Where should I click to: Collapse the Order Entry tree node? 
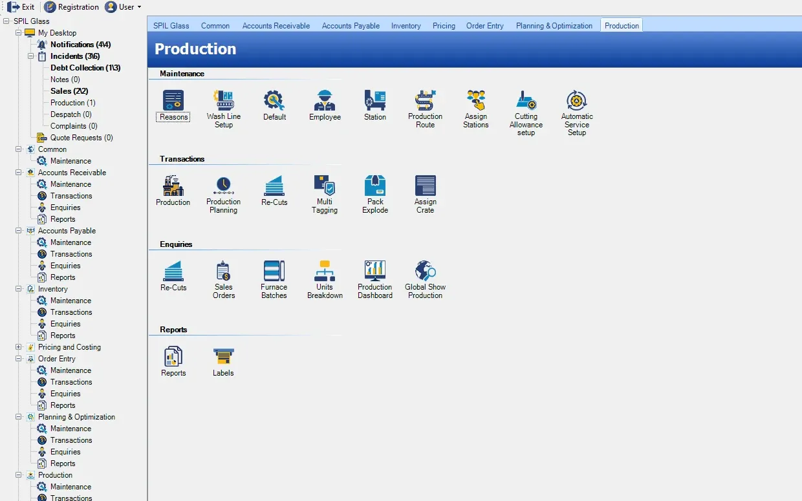(x=19, y=359)
